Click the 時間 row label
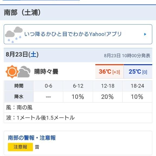Image resolution: width=156 pixels, height=156 pixels. click(19, 86)
